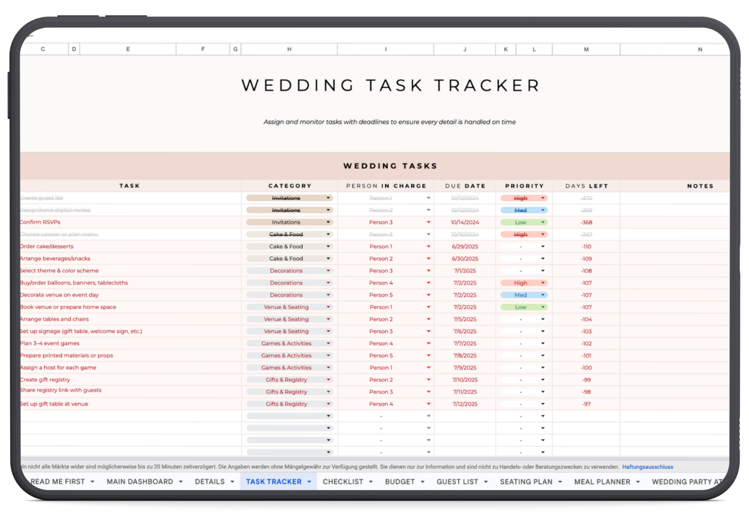Change High priority on balloons task

543,283
